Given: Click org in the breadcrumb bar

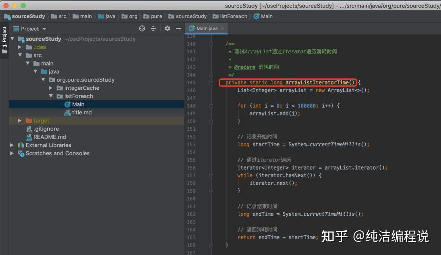Looking at the screenshot, I should (x=129, y=16).
